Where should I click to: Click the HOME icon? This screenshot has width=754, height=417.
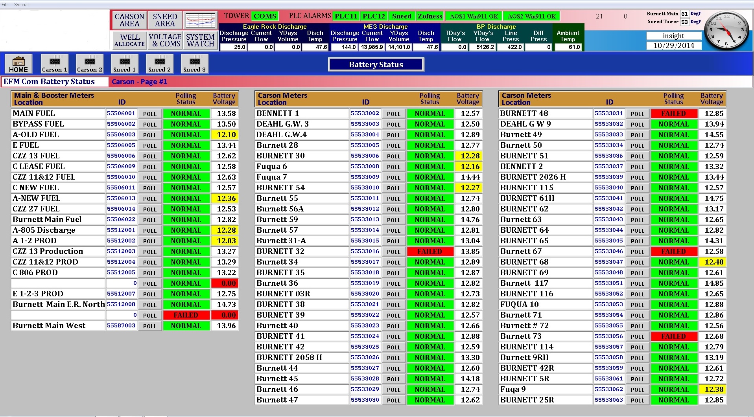(18, 64)
